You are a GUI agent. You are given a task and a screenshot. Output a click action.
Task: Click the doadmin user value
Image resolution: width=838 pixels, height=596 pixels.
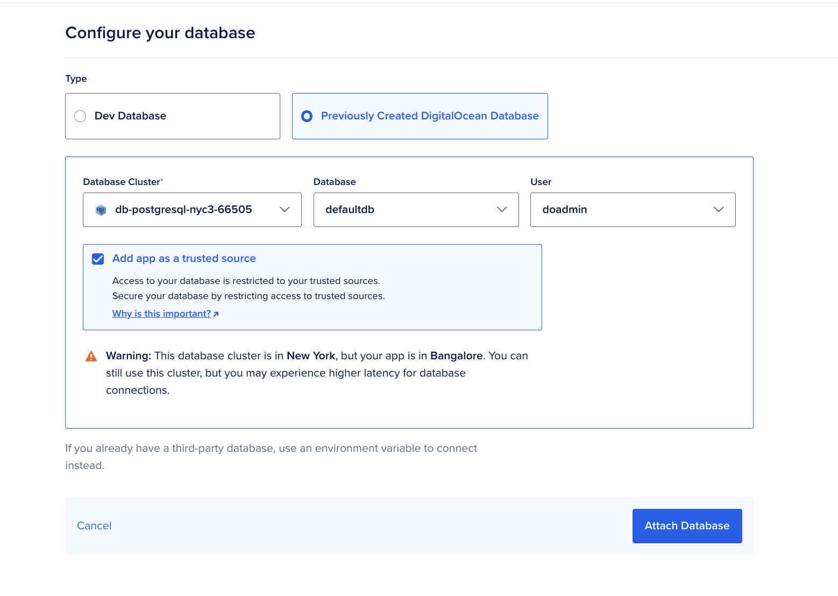click(x=564, y=210)
